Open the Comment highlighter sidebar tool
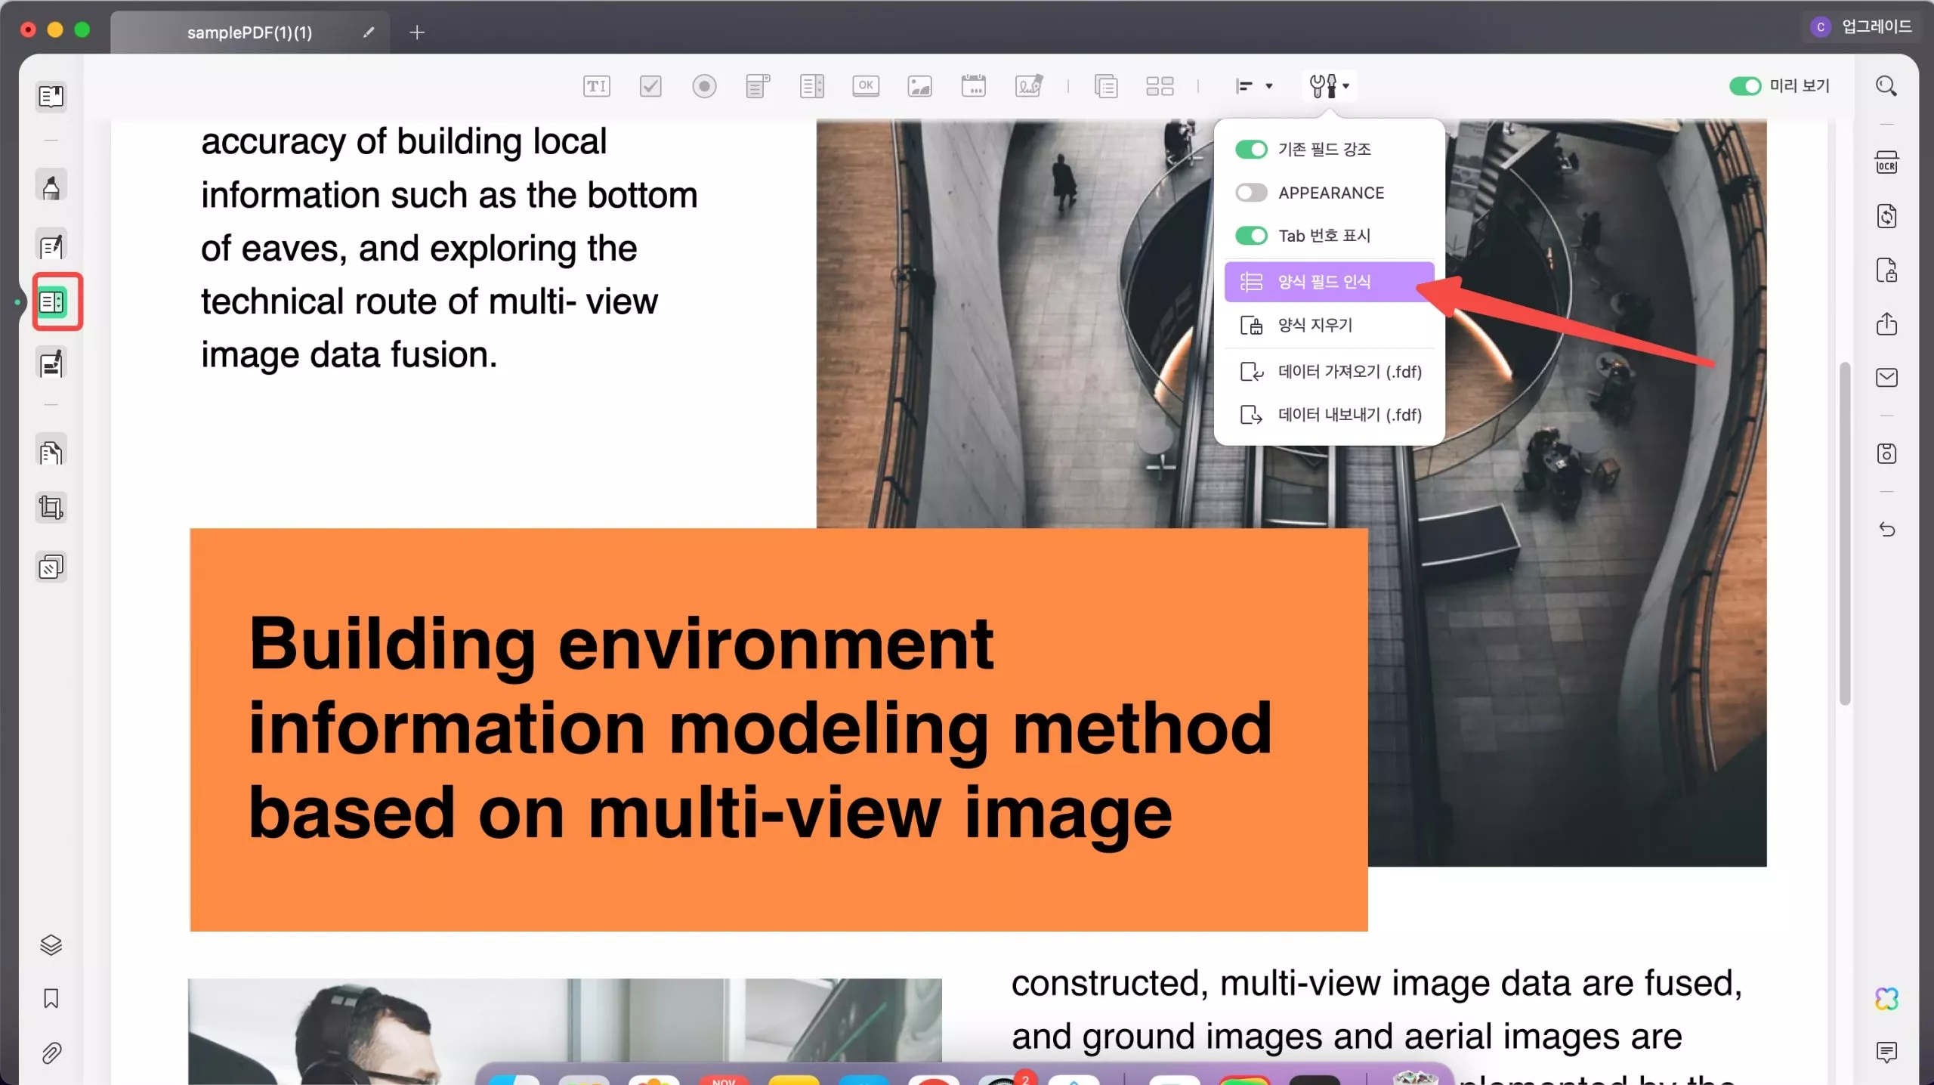 coord(51,186)
